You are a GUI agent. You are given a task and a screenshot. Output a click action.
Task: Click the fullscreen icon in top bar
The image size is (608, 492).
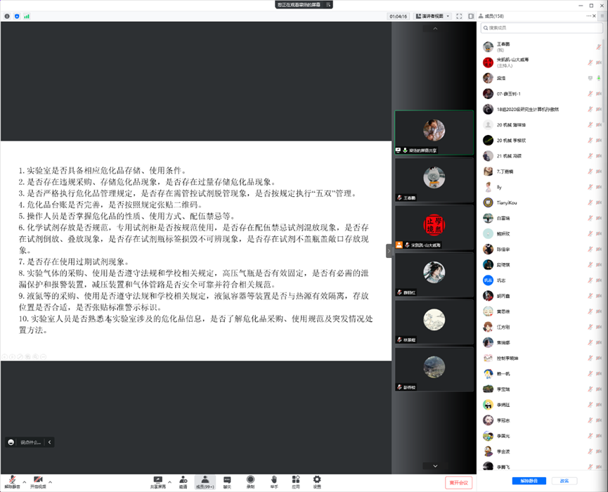pos(459,15)
